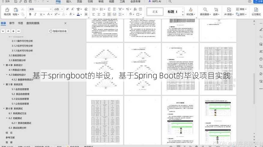The width and height of the screenshot is (263, 147).
Task: Click the Official Document Mode (公文模式) icon
Action: 256,10
